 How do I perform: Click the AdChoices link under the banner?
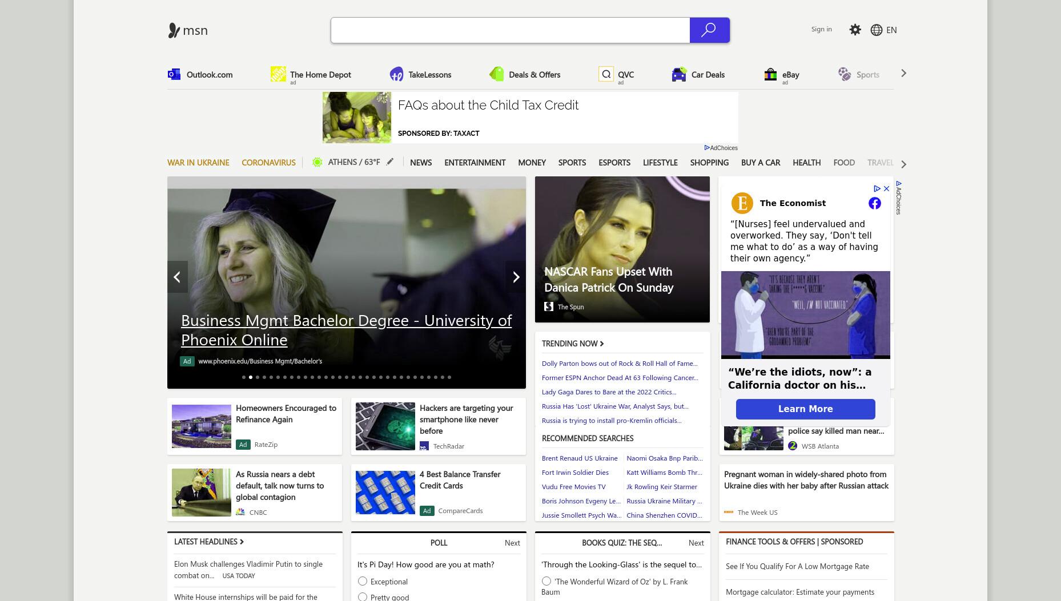(721, 148)
